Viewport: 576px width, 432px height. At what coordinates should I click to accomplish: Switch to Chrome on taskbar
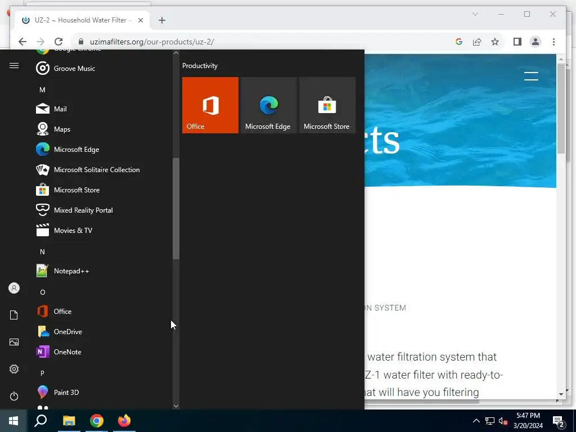[x=97, y=421]
